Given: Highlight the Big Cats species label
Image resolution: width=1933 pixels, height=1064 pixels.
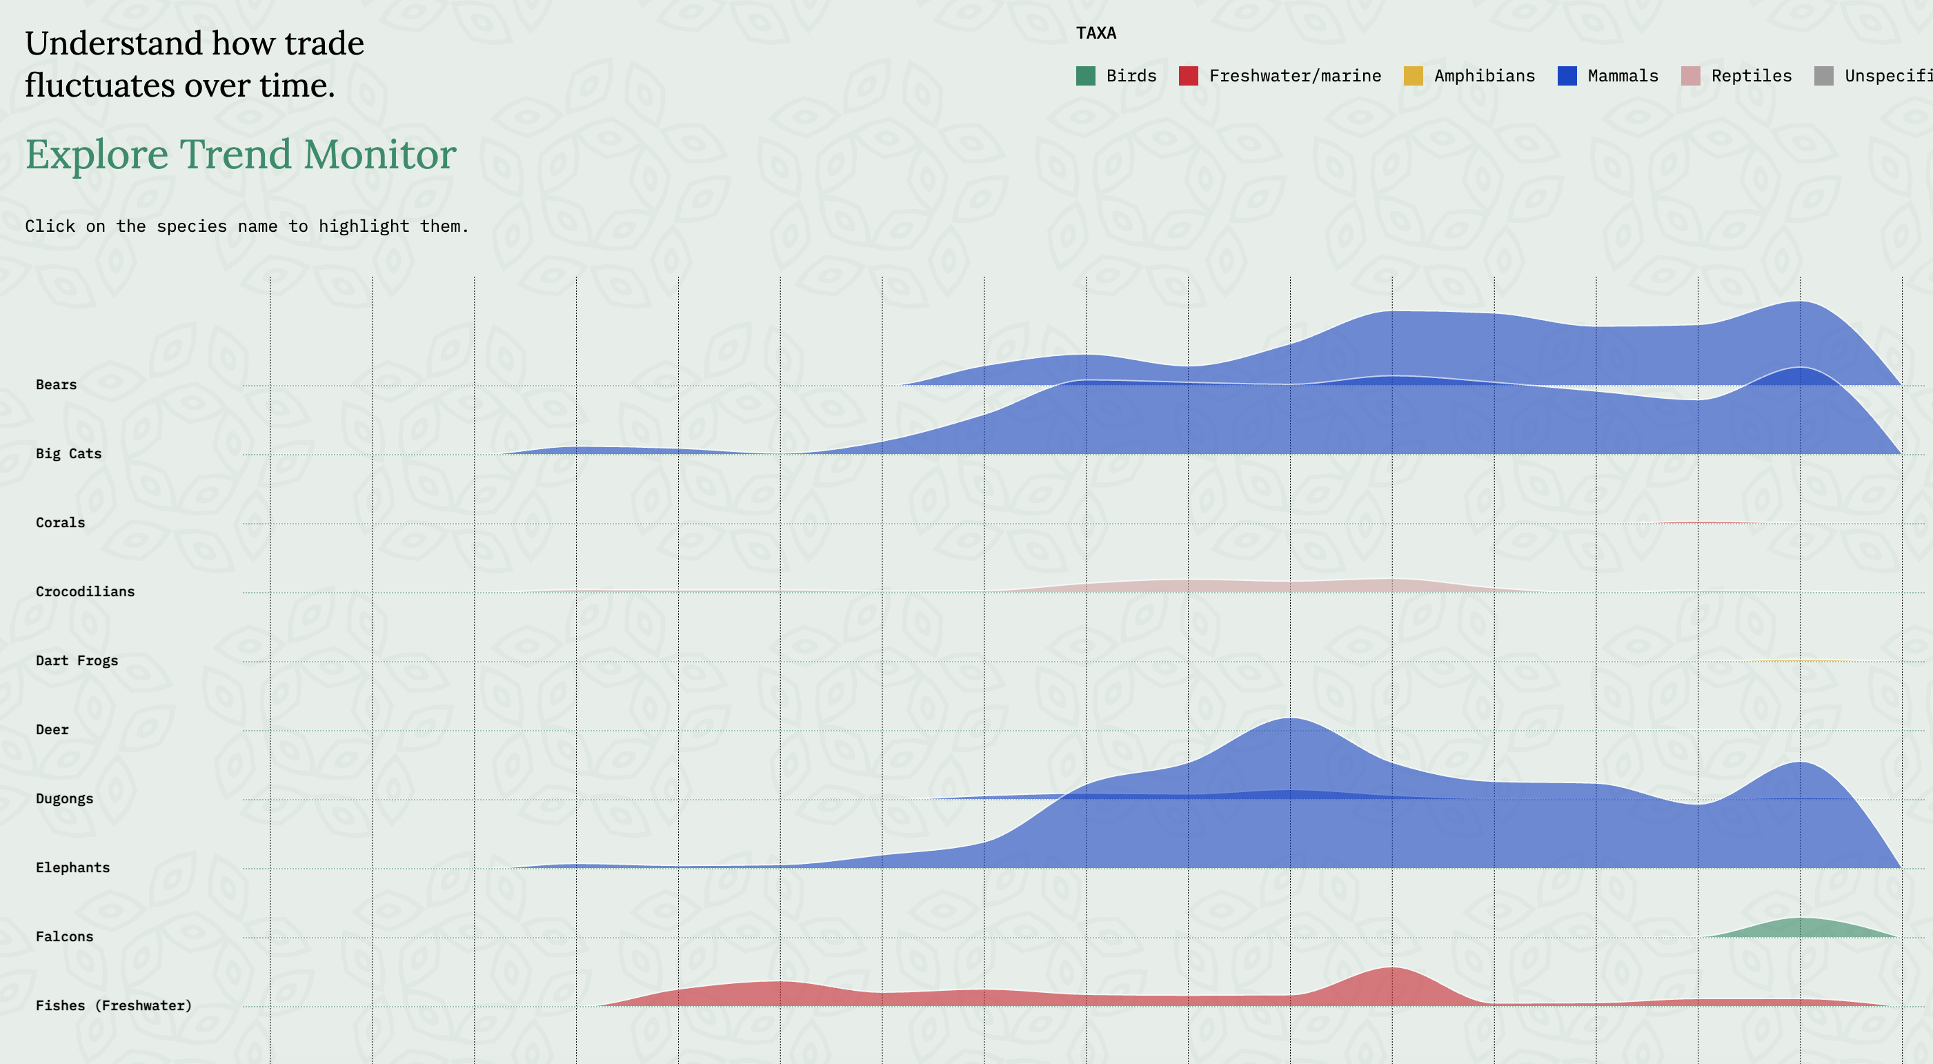Looking at the screenshot, I should coord(69,453).
